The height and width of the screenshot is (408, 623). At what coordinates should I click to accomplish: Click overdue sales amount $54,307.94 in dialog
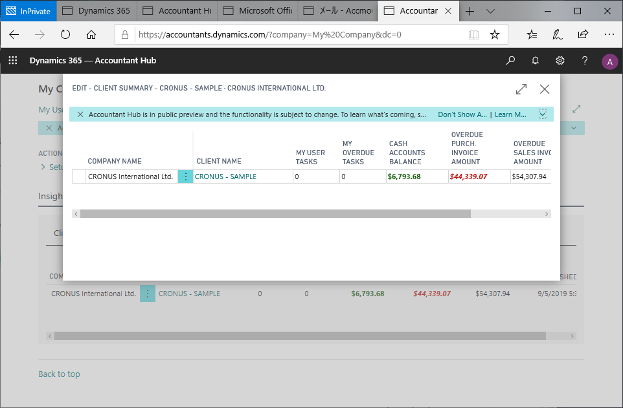click(529, 177)
